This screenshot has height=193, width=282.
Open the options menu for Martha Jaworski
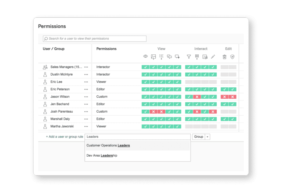pyautogui.click(x=86, y=127)
